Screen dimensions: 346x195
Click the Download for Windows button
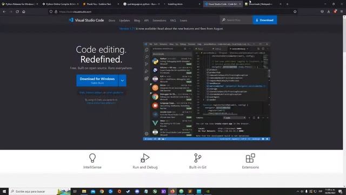(97, 81)
